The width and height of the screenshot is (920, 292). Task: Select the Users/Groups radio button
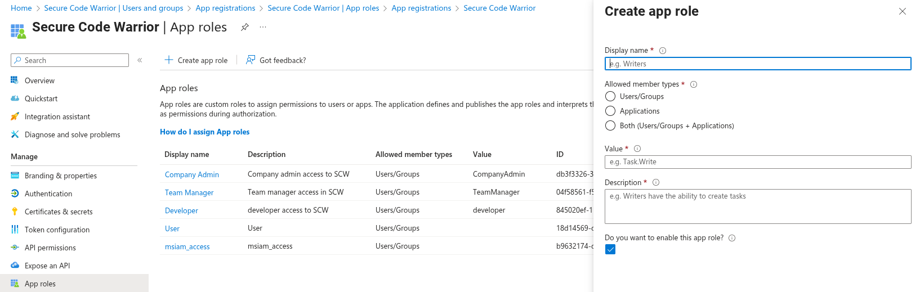point(610,97)
